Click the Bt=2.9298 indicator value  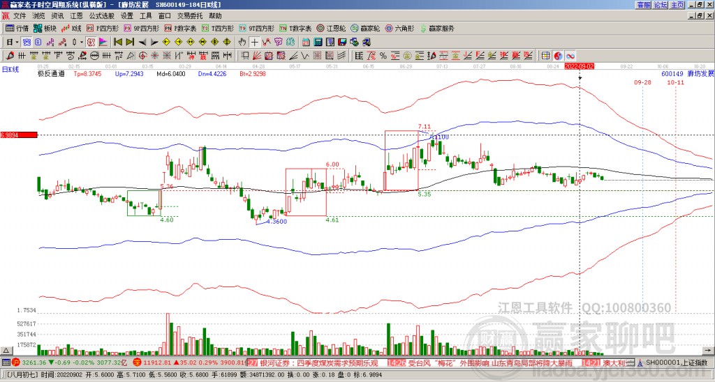pyautogui.click(x=253, y=73)
